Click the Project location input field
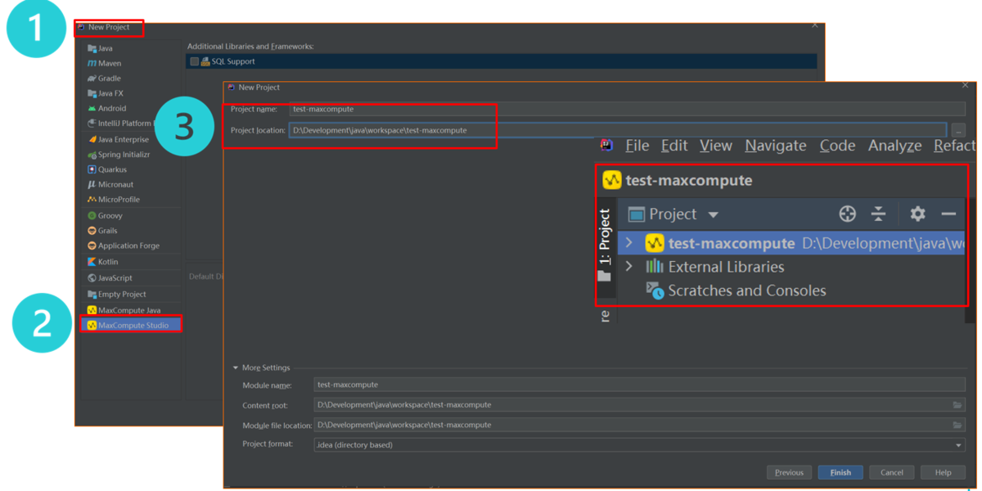The width and height of the screenshot is (982, 491). click(618, 130)
